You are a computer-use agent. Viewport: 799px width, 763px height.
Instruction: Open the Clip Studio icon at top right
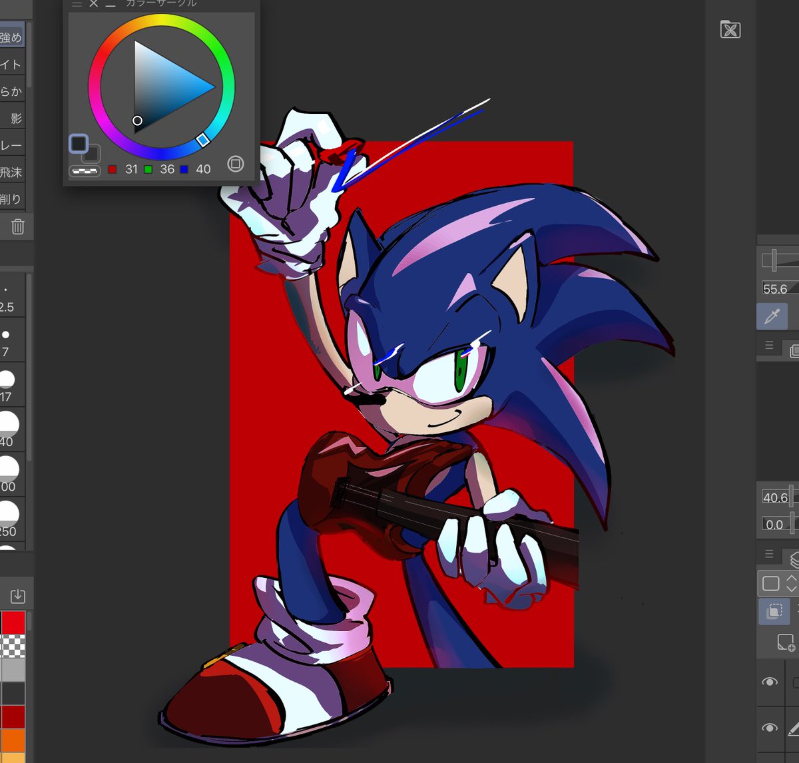pyautogui.click(x=730, y=29)
